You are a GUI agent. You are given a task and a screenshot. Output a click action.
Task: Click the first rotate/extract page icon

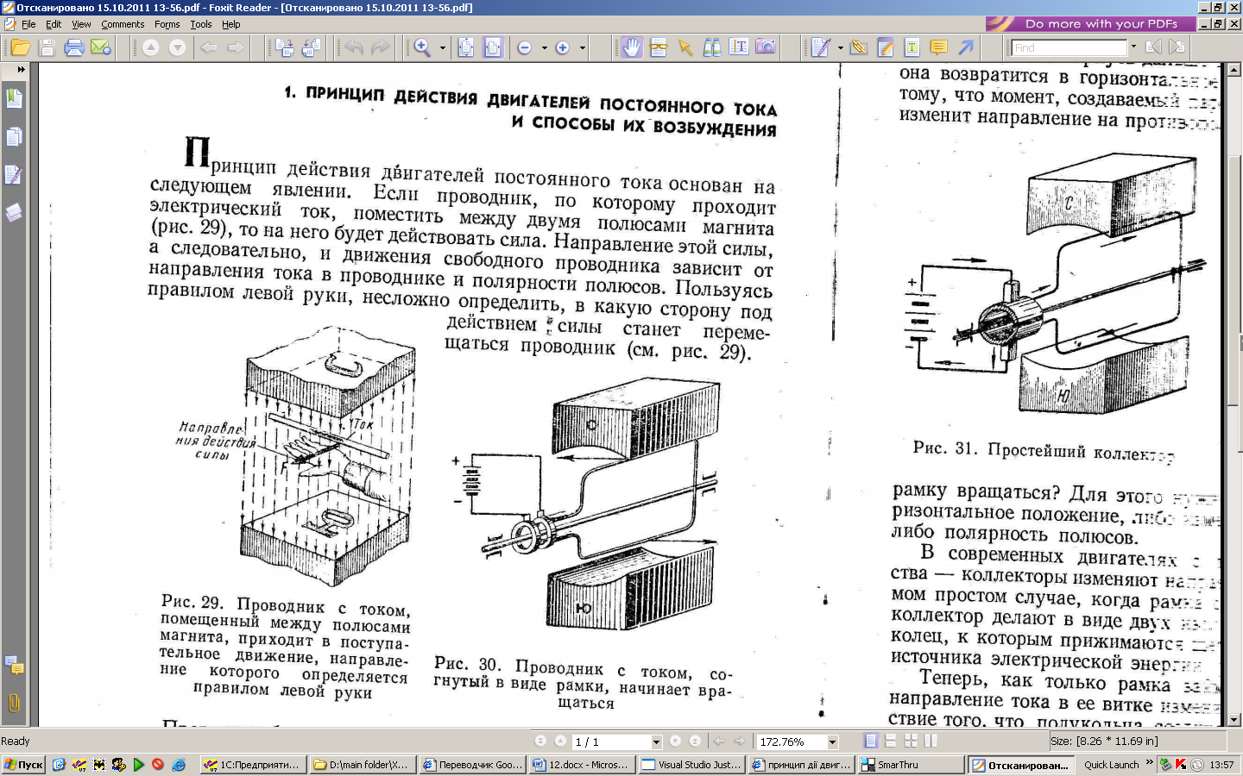click(x=286, y=47)
